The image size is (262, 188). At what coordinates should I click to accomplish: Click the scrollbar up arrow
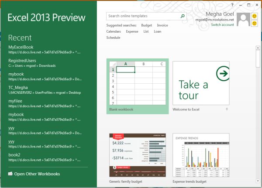pyautogui.click(x=258, y=48)
